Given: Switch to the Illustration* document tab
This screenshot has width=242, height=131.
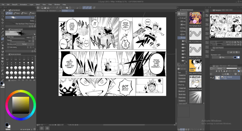Looking at the screenshot, I should tap(55, 11).
